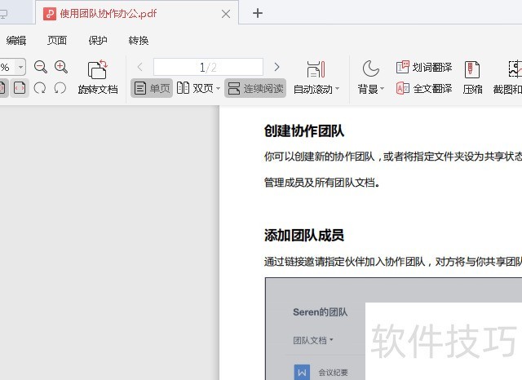Start auto scroll (自动滚动) icon
The width and height of the screenshot is (522, 380).
pos(316,69)
